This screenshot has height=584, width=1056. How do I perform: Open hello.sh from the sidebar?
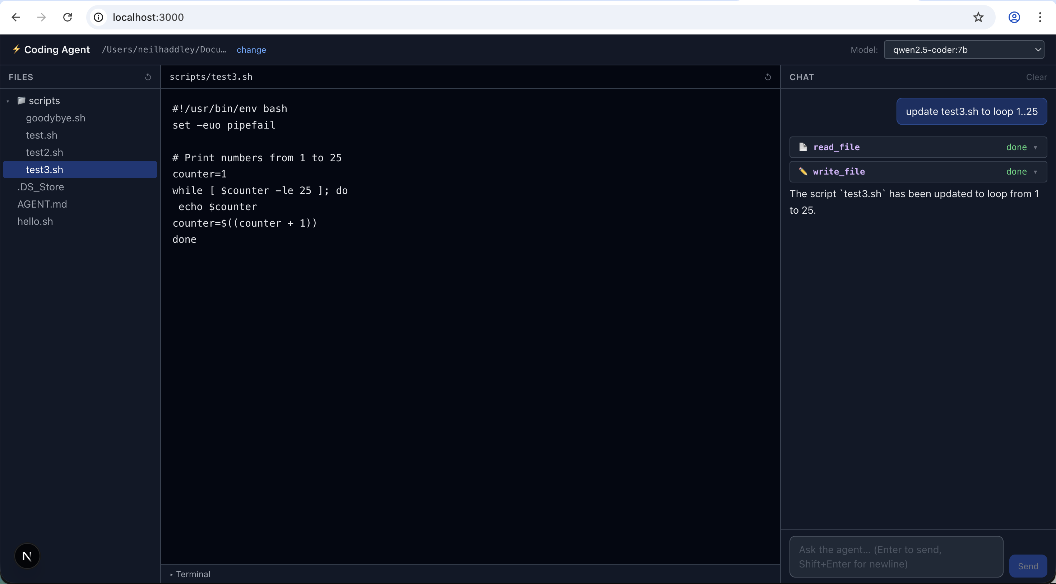(35, 221)
